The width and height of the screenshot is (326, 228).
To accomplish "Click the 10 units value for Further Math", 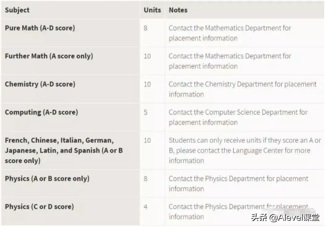I will click(x=147, y=56).
